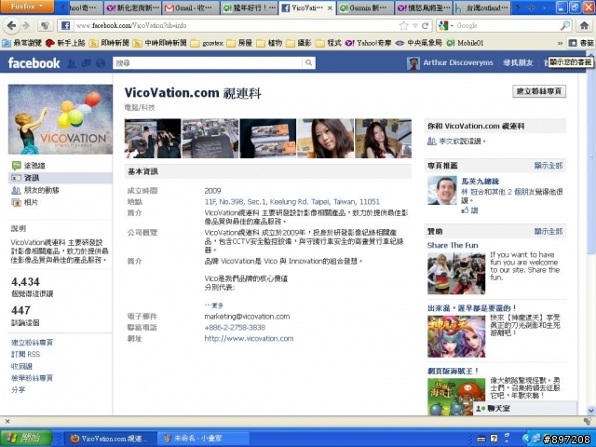Click 尋找朋友 in Facebook header

click(518, 62)
